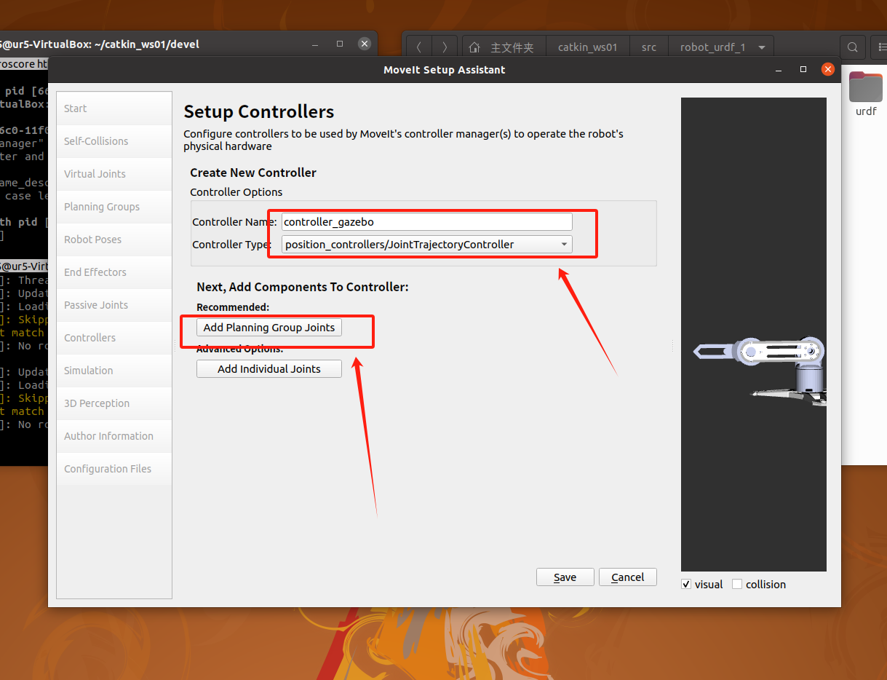Open Passive Joints step
Image resolution: width=887 pixels, height=680 pixels.
[114, 305]
